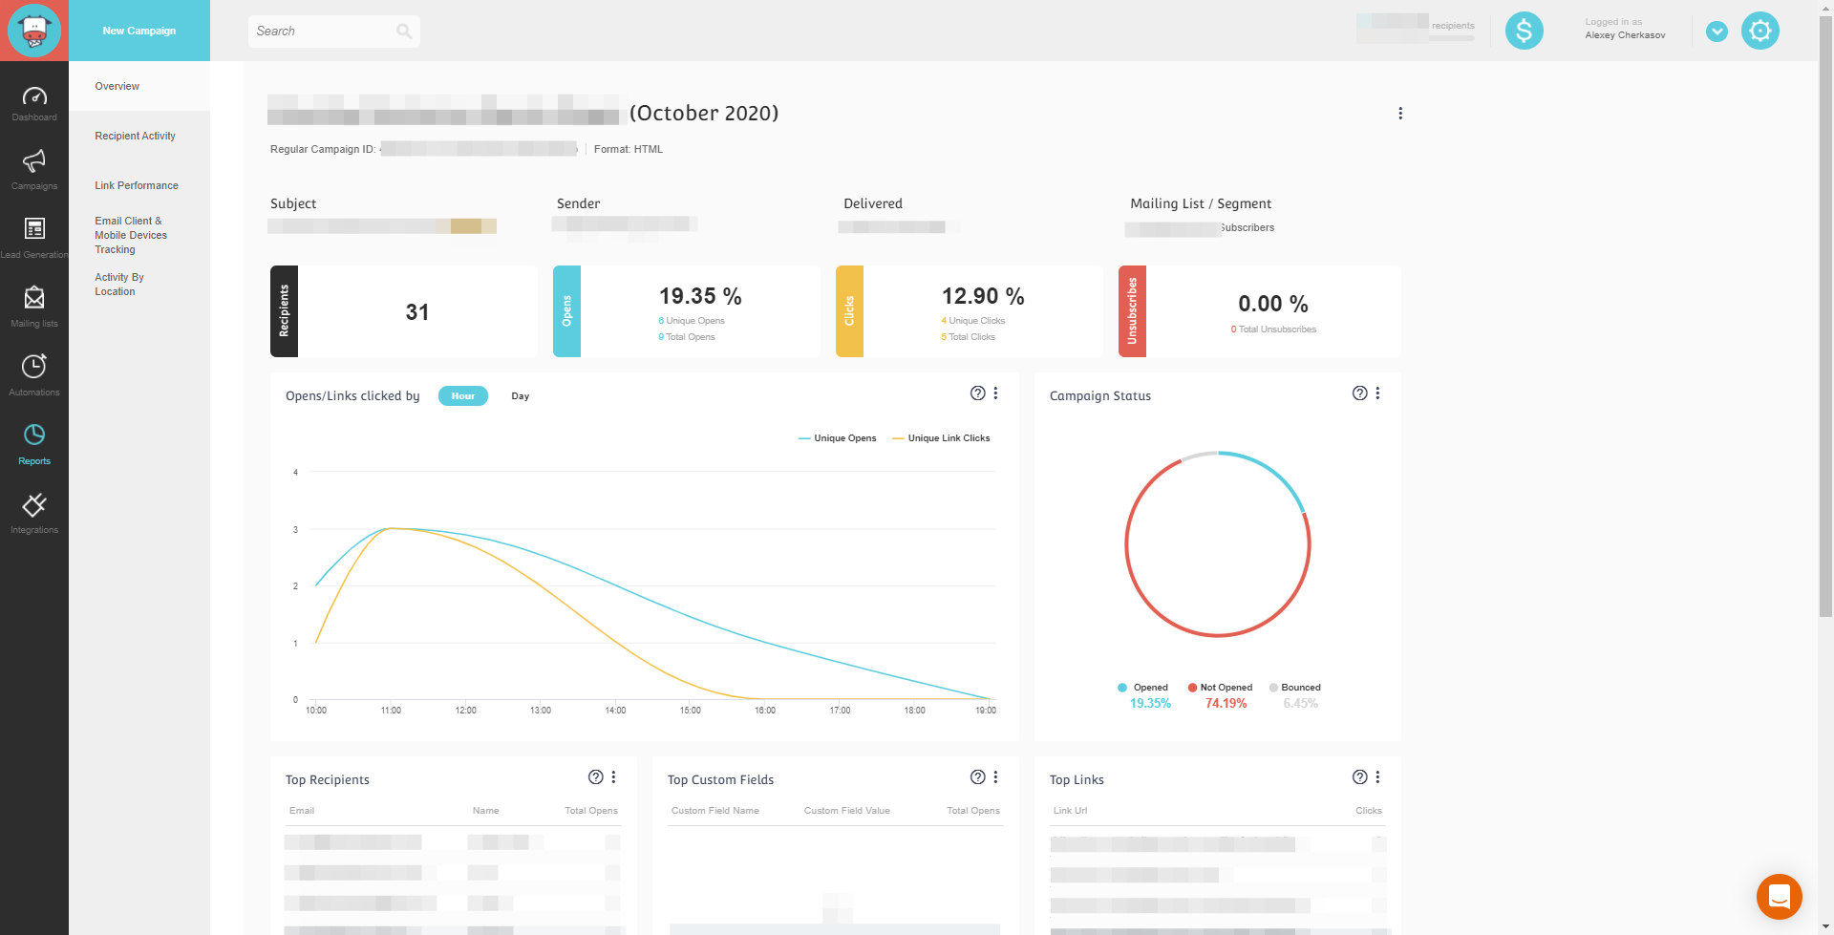Click the Opens 19.35 % card
This screenshot has height=935, width=1834.
687,311
